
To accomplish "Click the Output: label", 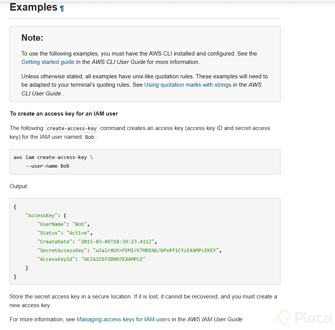I will [x=19, y=186].
